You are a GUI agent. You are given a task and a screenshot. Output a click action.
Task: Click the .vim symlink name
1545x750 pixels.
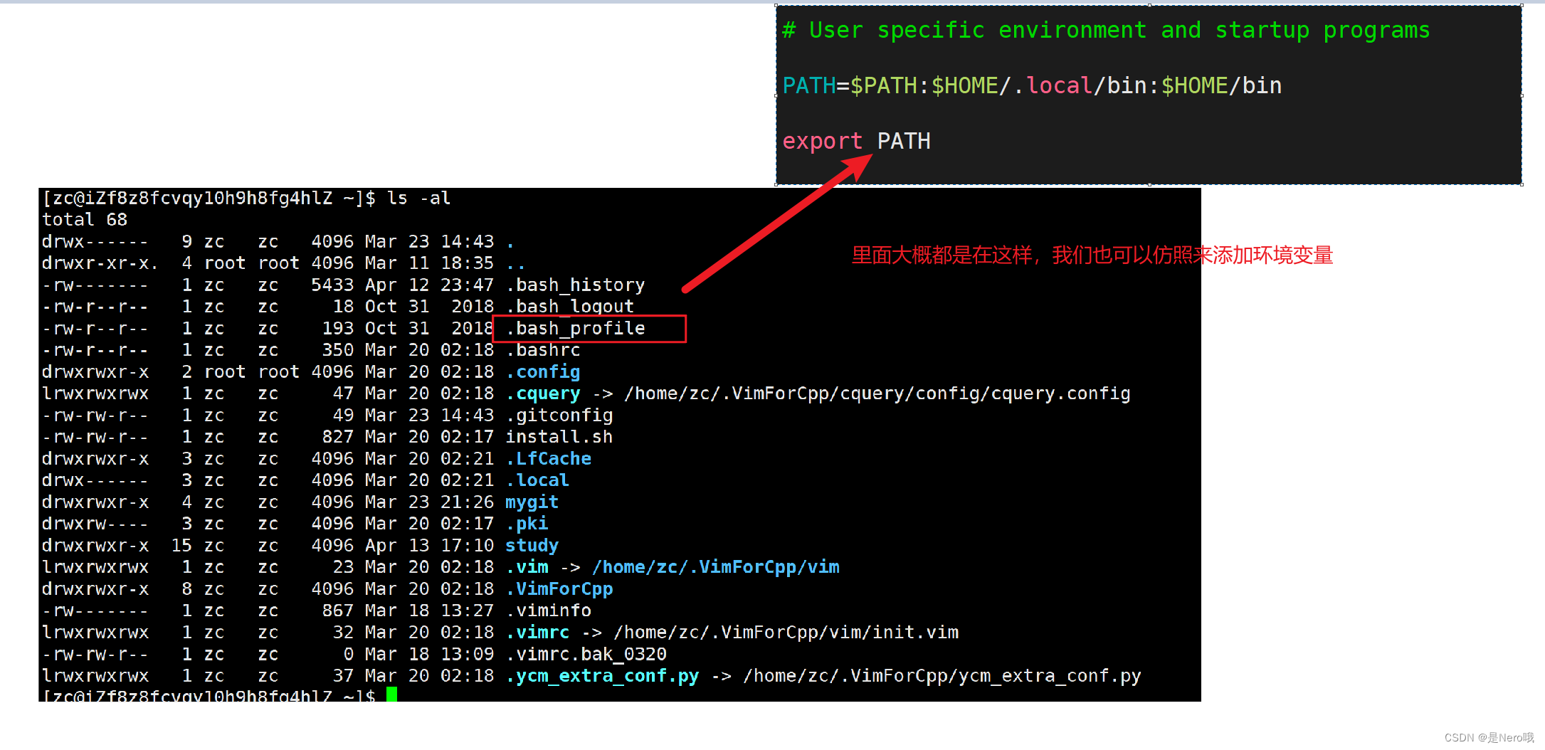tap(527, 567)
